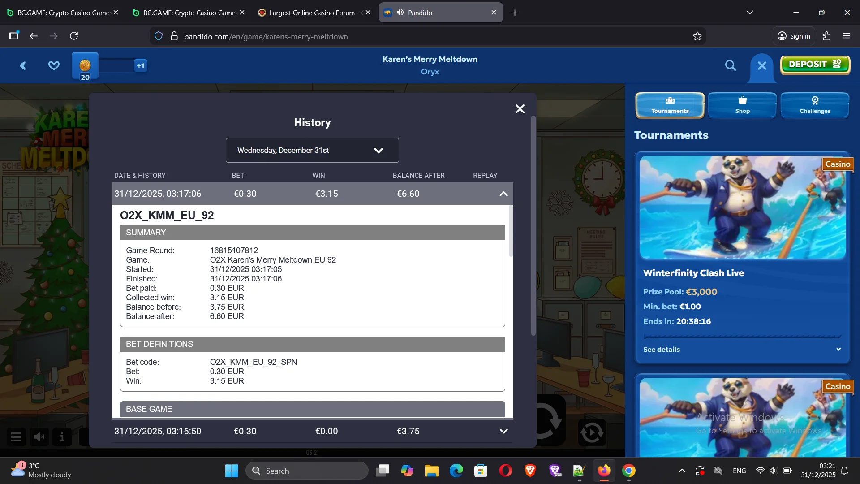Expand See details for Winterfinity Clash Live
860x484 pixels.
coord(742,350)
